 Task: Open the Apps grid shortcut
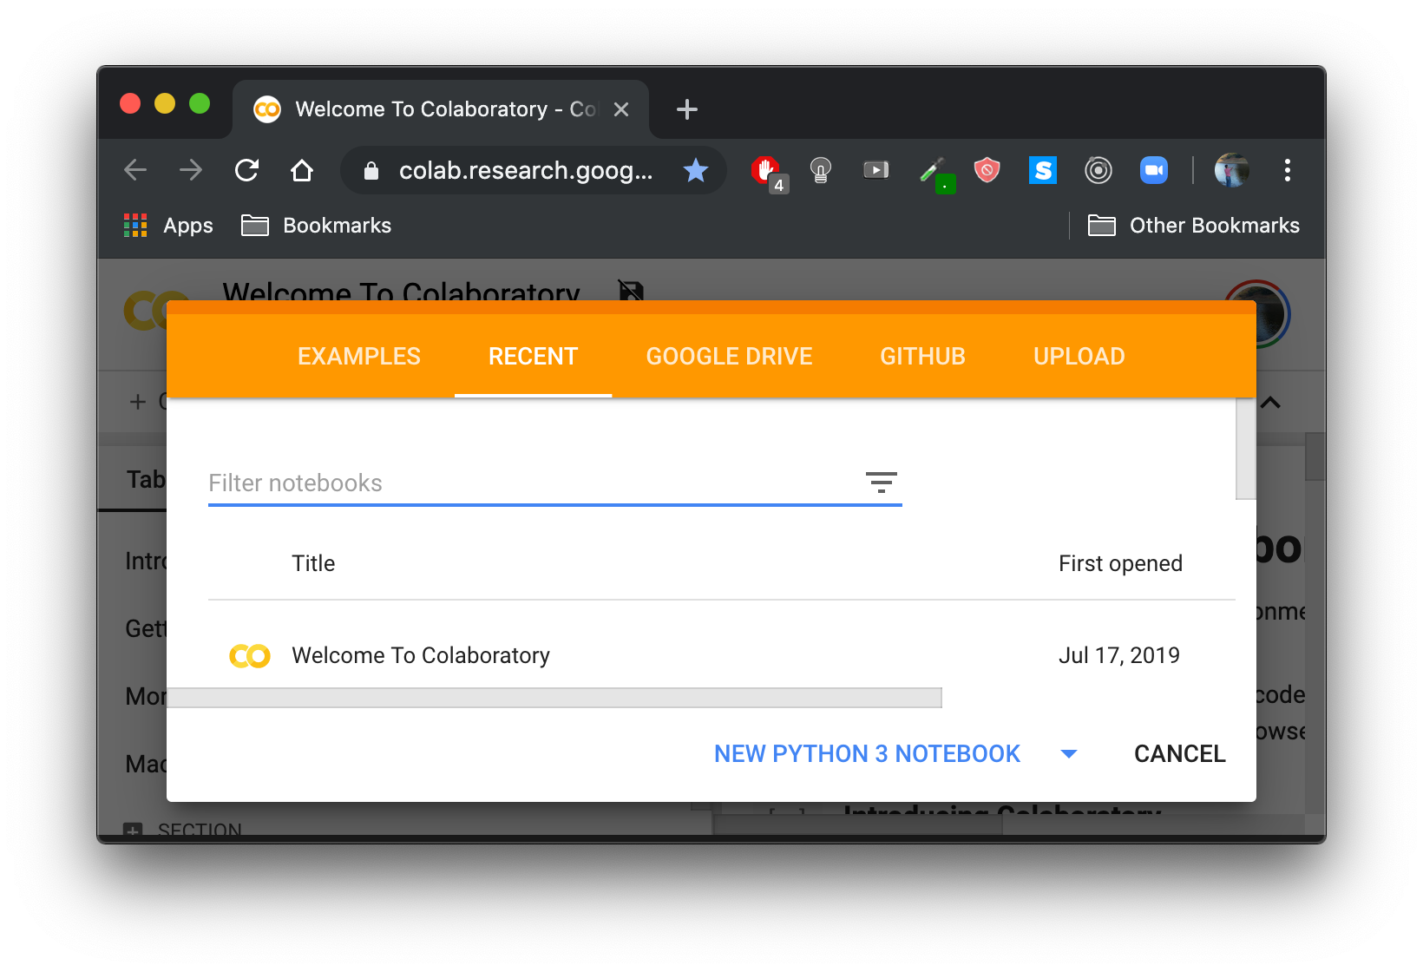168,226
